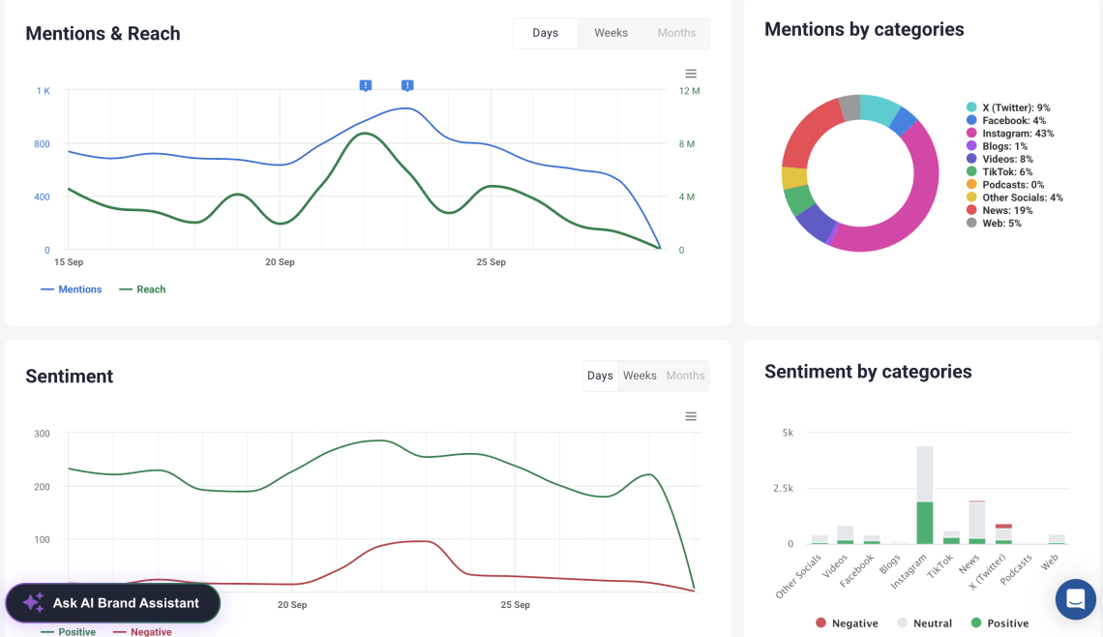This screenshot has height=637, width=1103.
Task: Select Days tab in Sentiment chart
Action: tap(600, 376)
